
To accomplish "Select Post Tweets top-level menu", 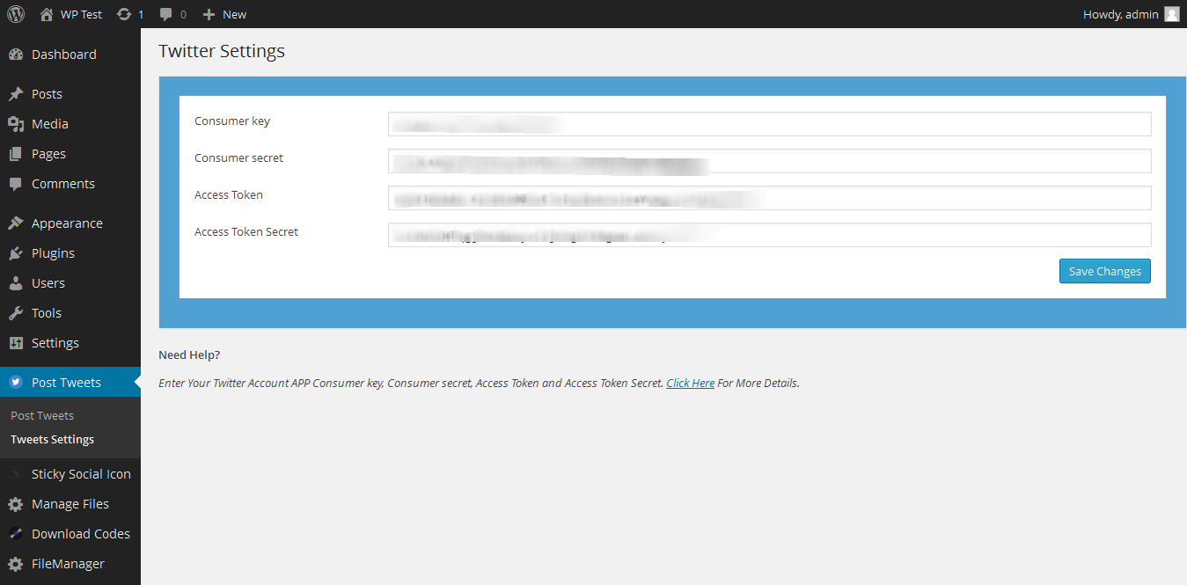I will 70,383.
